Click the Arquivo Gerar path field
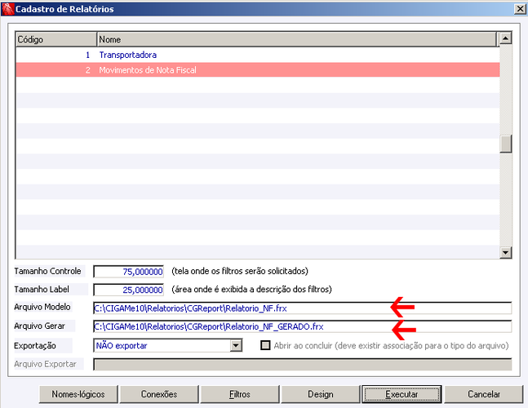This screenshot has width=528, height=408. coord(303,326)
